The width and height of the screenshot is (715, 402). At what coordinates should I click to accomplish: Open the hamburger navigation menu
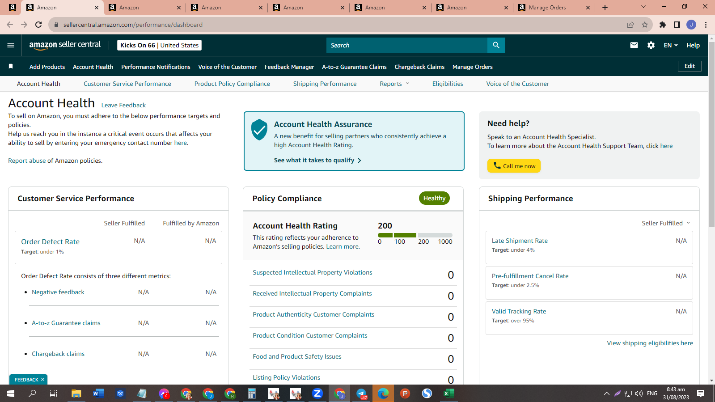point(11,45)
